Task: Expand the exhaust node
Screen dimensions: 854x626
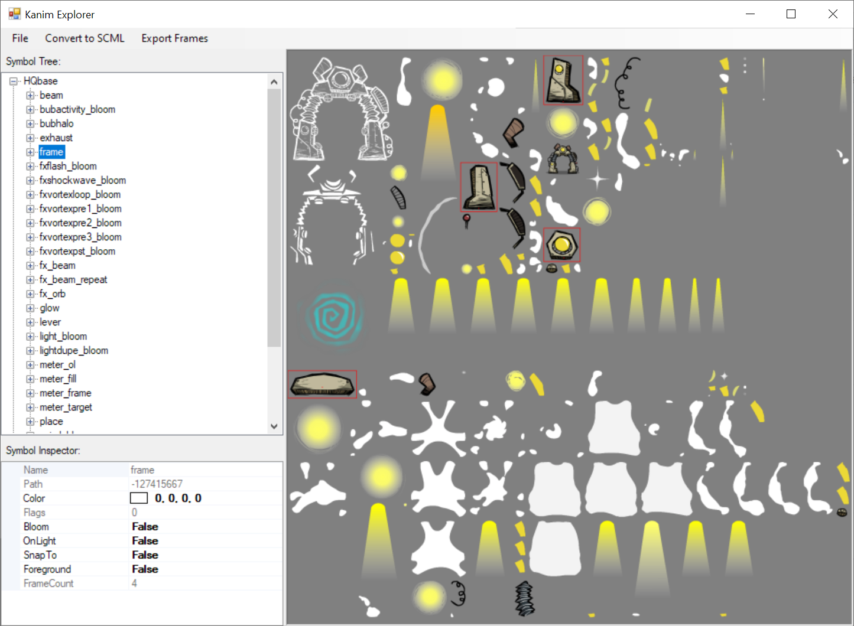Action: (30, 138)
